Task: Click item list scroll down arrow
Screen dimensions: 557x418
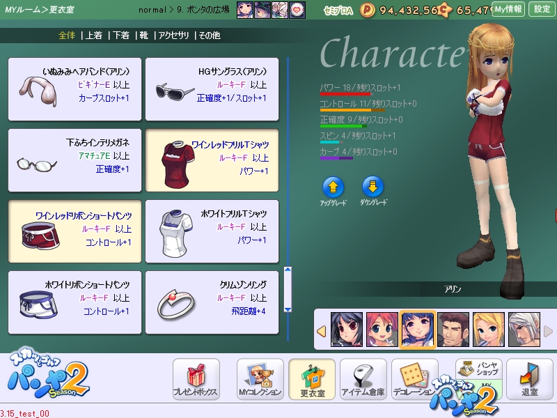Action: point(288,307)
